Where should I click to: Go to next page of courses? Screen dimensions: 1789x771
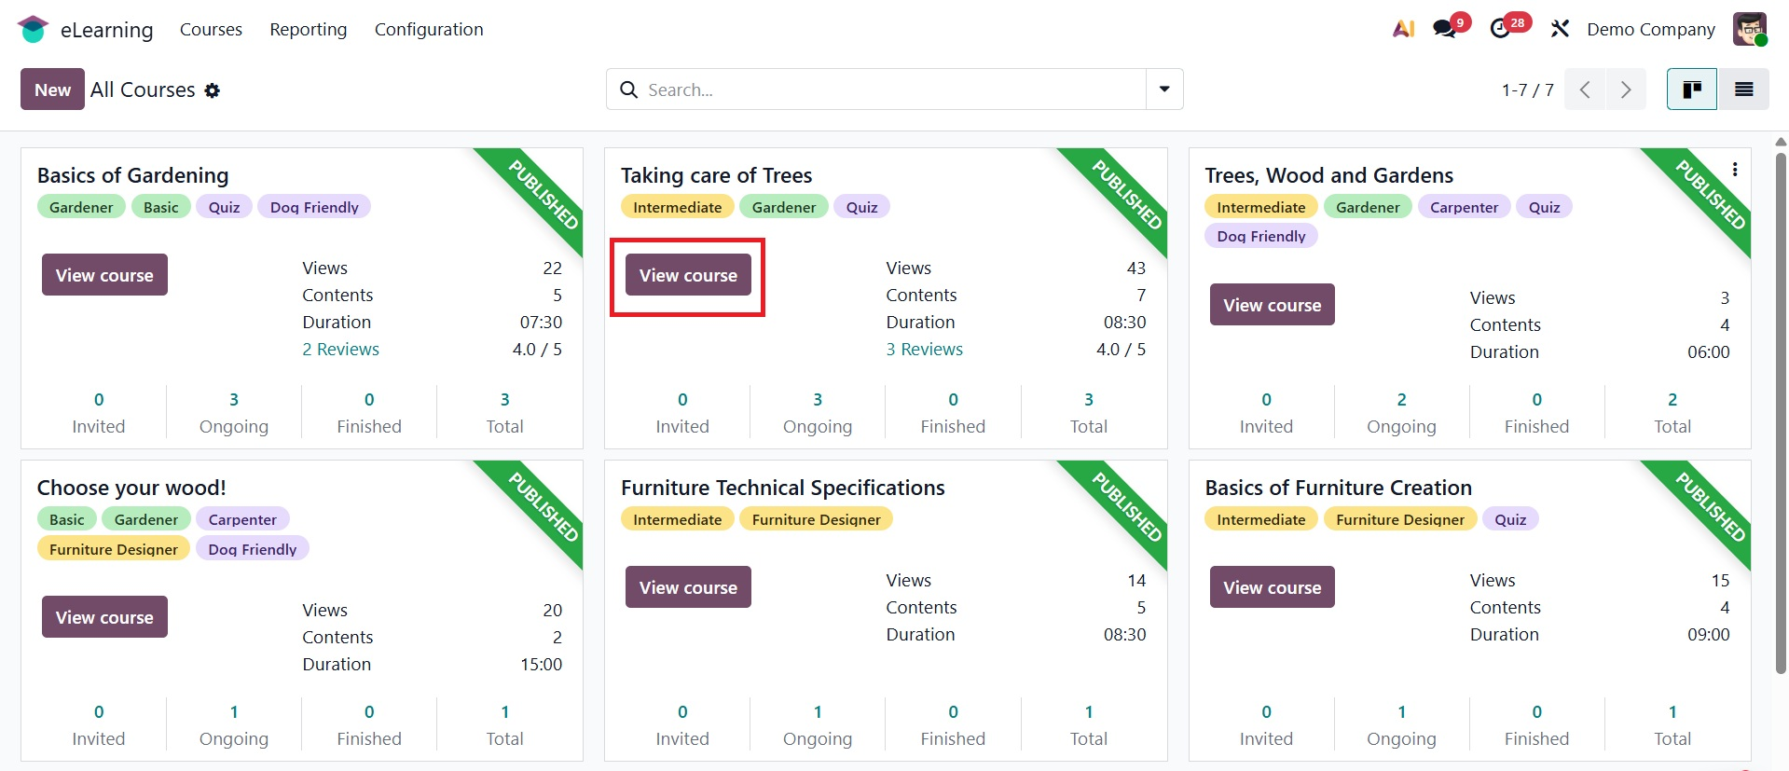[1626, 89]
